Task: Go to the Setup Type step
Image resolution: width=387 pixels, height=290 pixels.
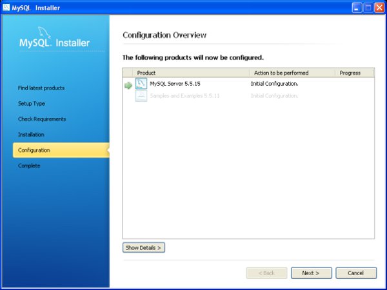Action: [32, 104]
